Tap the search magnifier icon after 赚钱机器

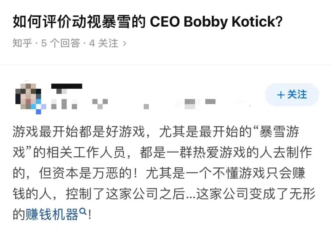point(83,211)
